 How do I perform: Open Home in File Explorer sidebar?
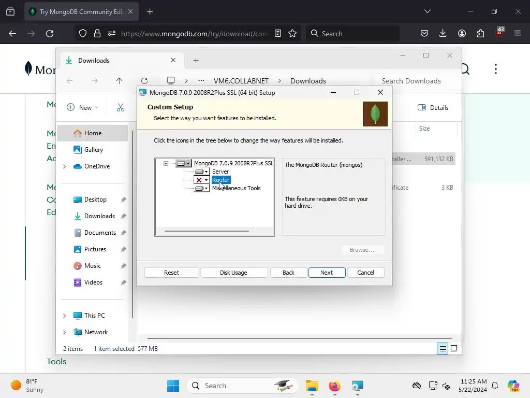pos(93,133)
